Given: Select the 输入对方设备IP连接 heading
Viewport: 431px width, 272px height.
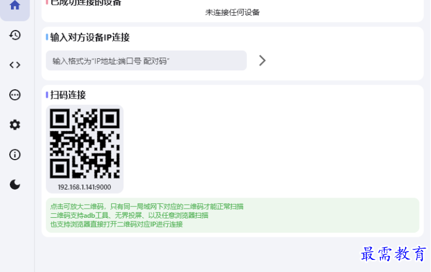Looking at the screenshot, I should [x=90, y=37].
